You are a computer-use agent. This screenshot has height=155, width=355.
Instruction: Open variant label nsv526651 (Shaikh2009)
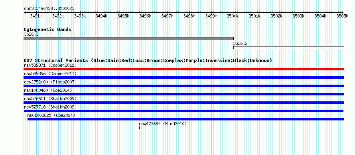[50, 99]
